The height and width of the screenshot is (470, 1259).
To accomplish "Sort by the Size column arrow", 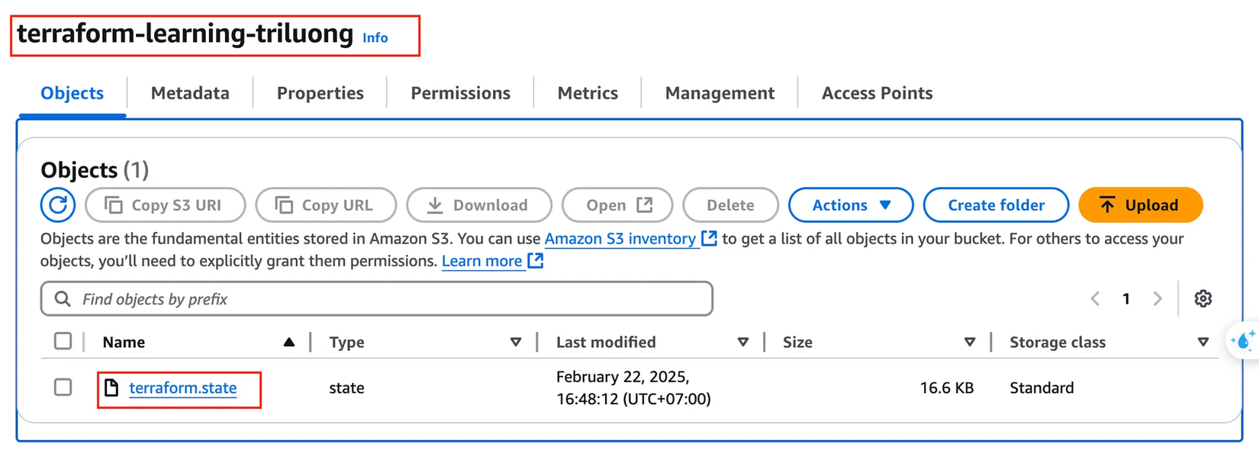I will (970, 342).
